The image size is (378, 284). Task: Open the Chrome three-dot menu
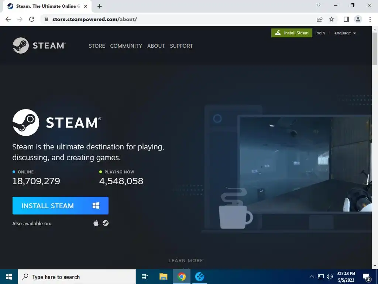click(x=370, y=19)
